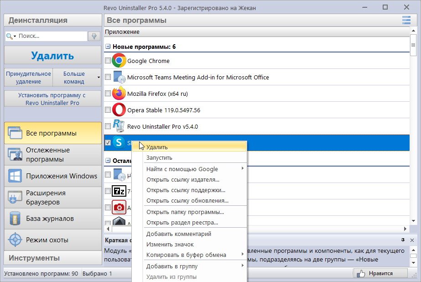Collapse the second program group below Skype
The image size is (421, 282).
108,161
